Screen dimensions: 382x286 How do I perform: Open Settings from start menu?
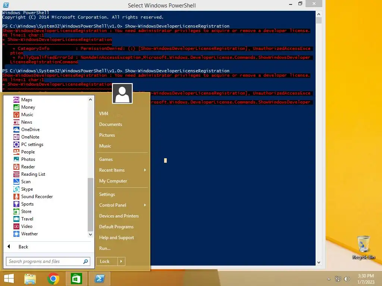click(x=107, y=194)
